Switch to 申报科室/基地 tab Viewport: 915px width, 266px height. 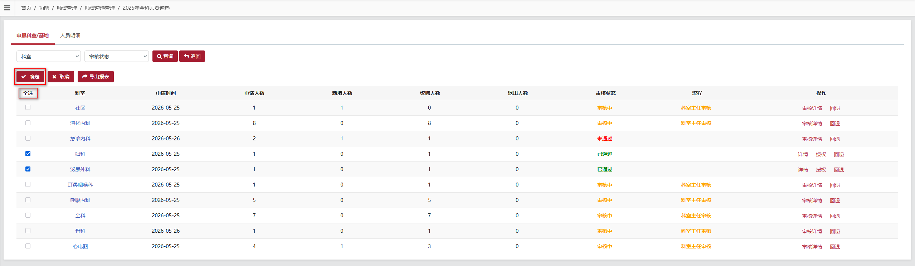point(33,35)
